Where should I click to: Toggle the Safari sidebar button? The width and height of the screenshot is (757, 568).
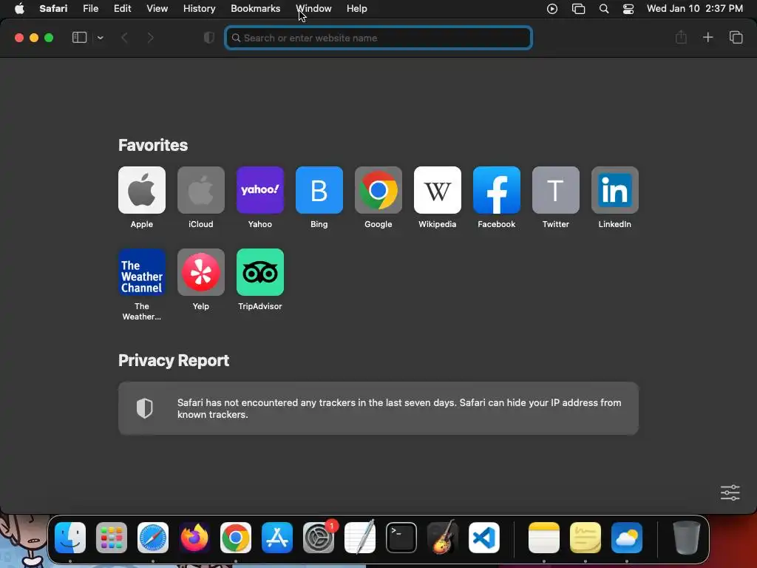(x=79, y=38)
